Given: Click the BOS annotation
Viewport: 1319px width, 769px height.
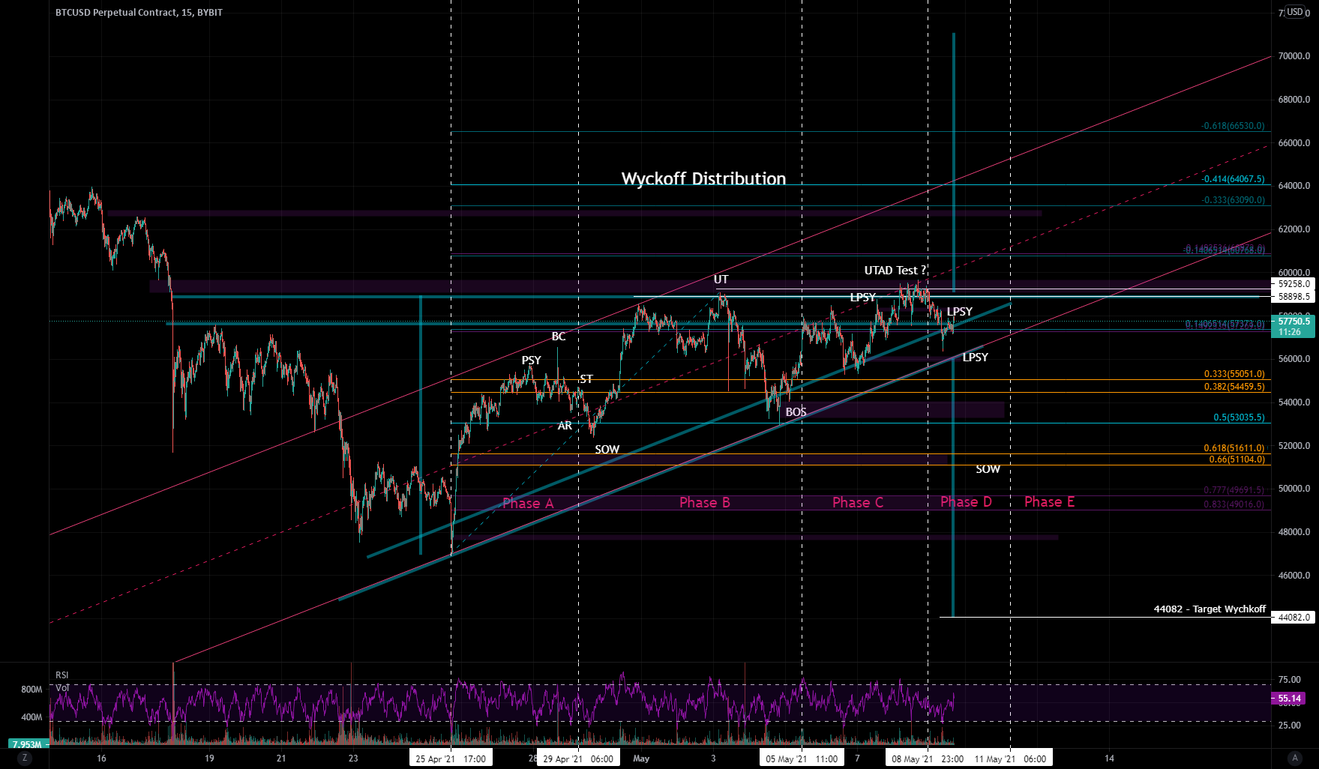Looking at the screenshot, I should click(x=796, y=412).
